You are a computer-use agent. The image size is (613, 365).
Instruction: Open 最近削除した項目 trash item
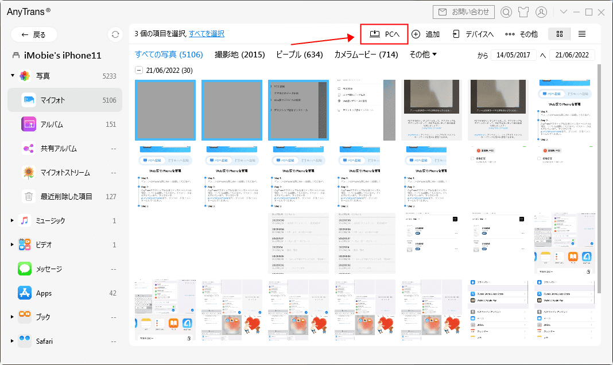[65, 197]
